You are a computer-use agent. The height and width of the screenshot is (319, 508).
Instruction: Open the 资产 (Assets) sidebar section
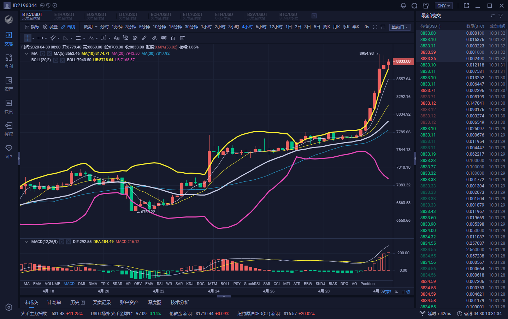[9, 84]
